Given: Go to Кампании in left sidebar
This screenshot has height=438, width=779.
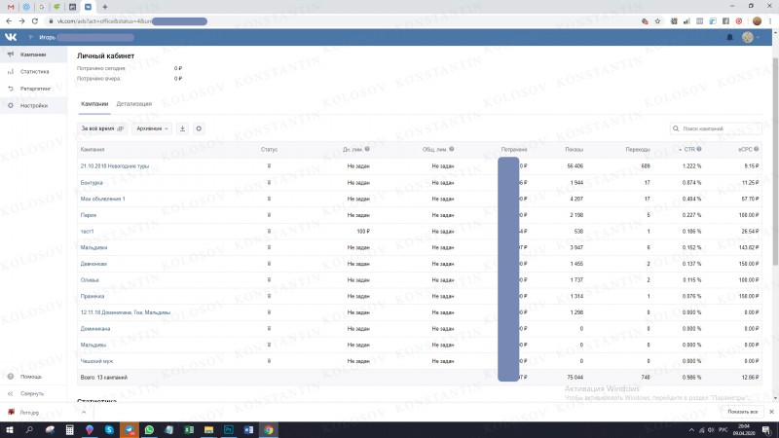Looking at the screenshot, I should click(x=33, y=55).
